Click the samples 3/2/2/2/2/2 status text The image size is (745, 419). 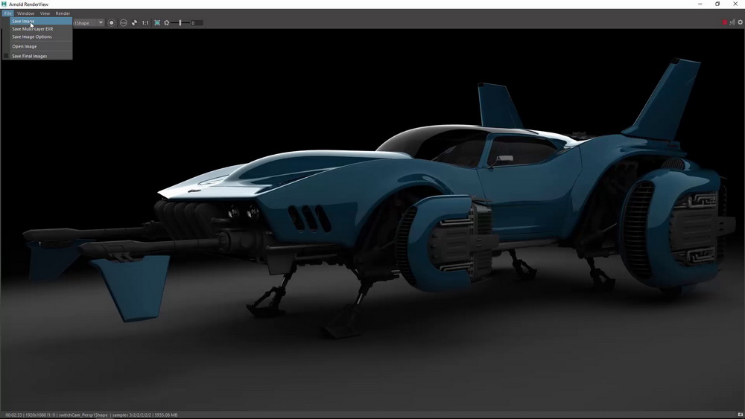click(132, 415)
